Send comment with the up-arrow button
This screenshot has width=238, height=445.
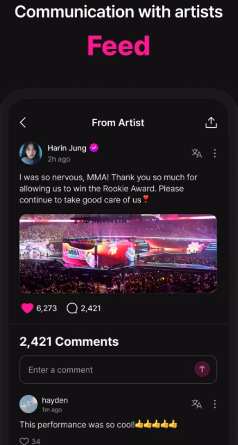click(202, 369)
